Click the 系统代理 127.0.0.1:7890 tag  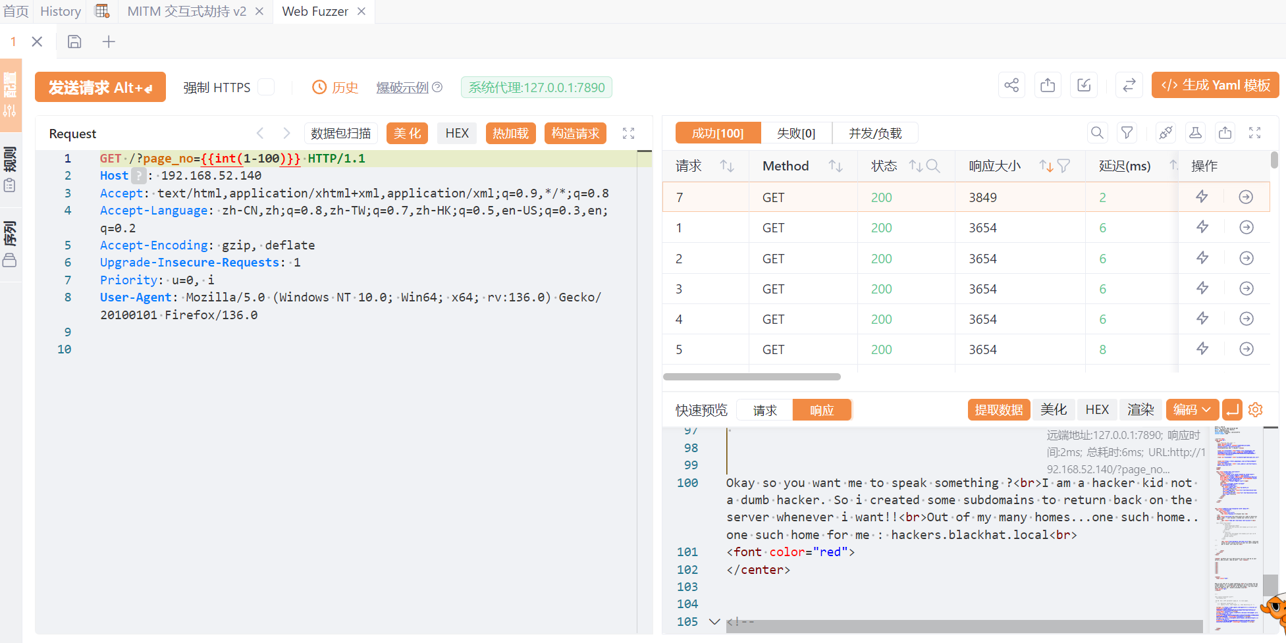click(x=537, y=88)
